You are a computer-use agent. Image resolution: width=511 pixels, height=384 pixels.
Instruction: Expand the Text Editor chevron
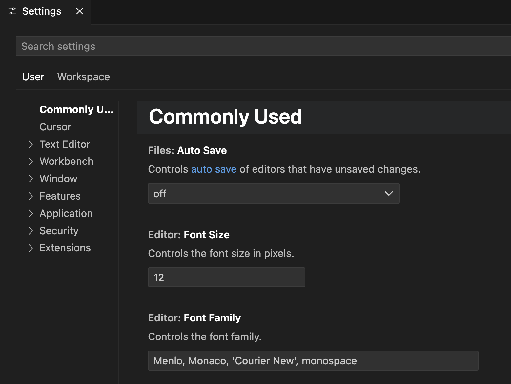point(31,144)
